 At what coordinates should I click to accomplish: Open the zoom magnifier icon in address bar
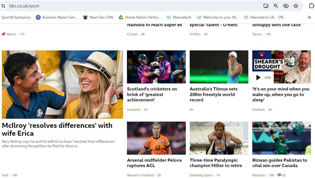[276, 6]
